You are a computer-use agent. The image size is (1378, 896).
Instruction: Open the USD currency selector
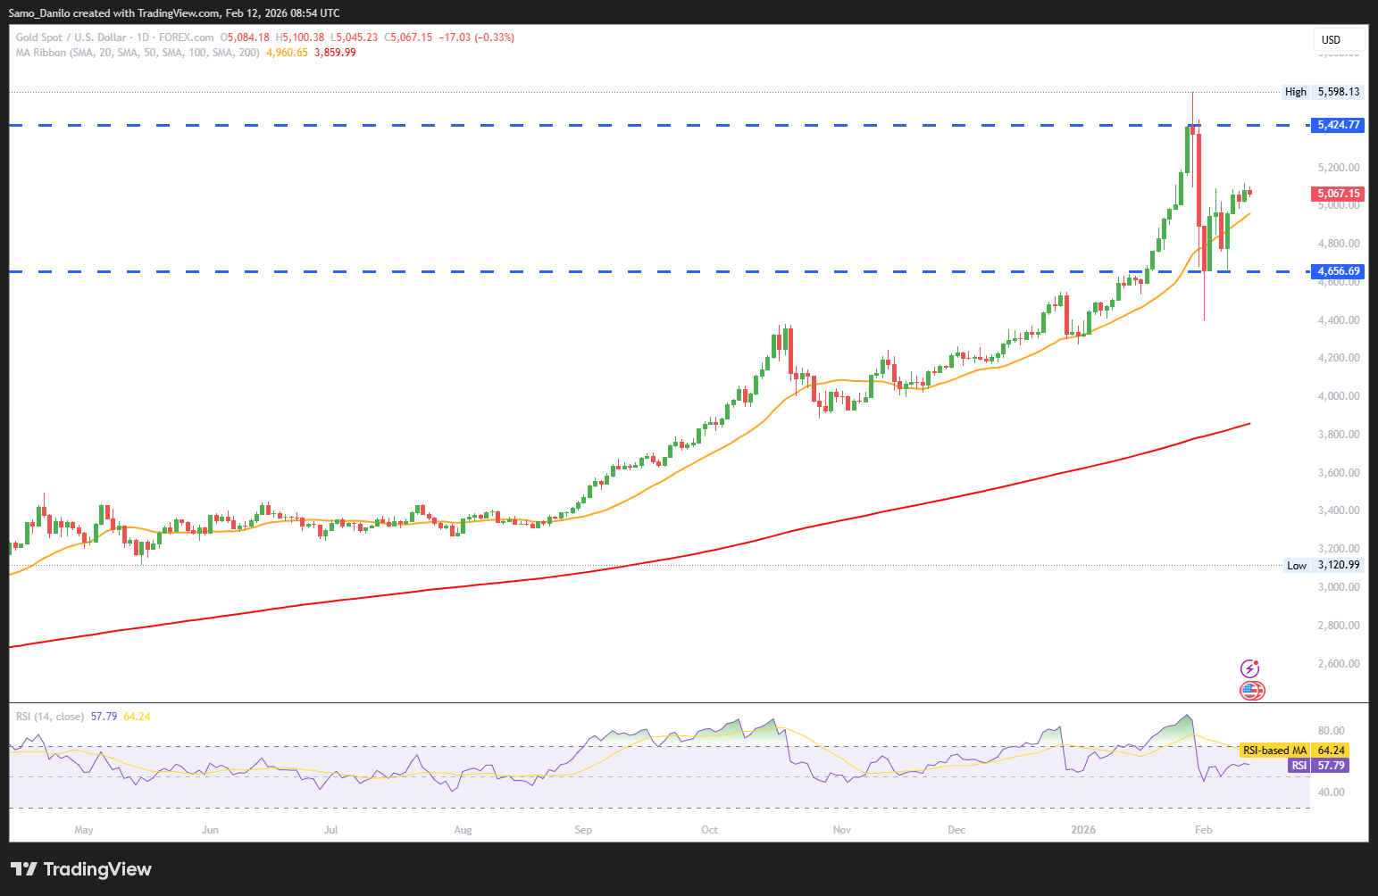(1338, 39)
